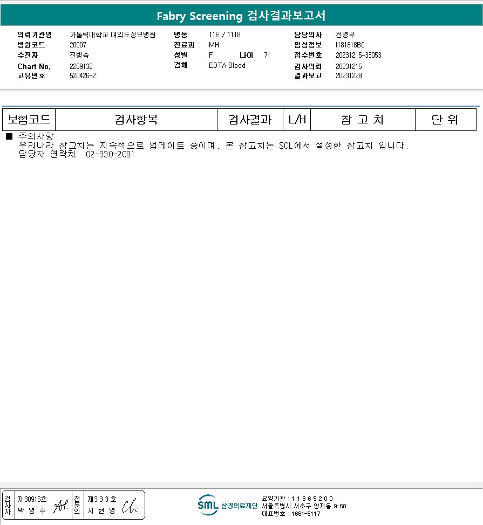
Task: Click the 검체 label
Action: click(x=180, y=65)
